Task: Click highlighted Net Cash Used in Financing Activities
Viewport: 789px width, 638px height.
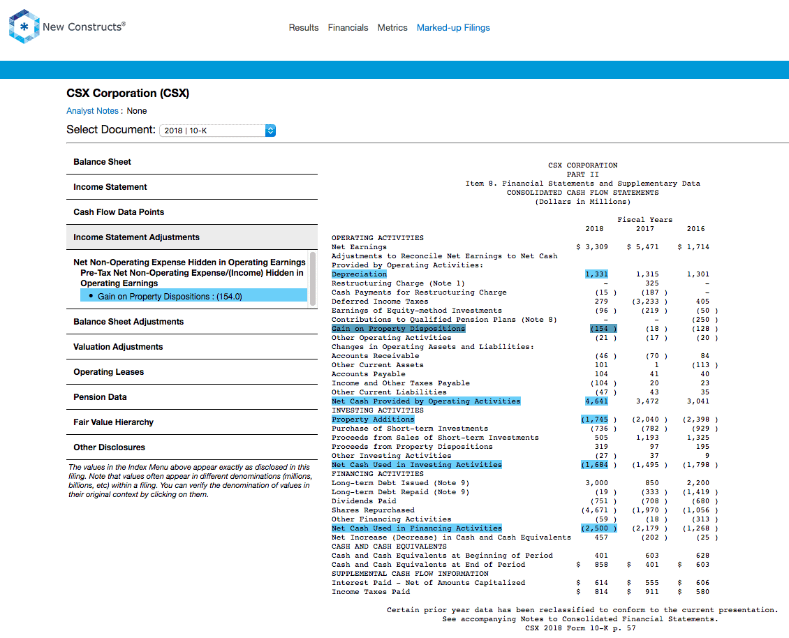Action: [417, 528]
